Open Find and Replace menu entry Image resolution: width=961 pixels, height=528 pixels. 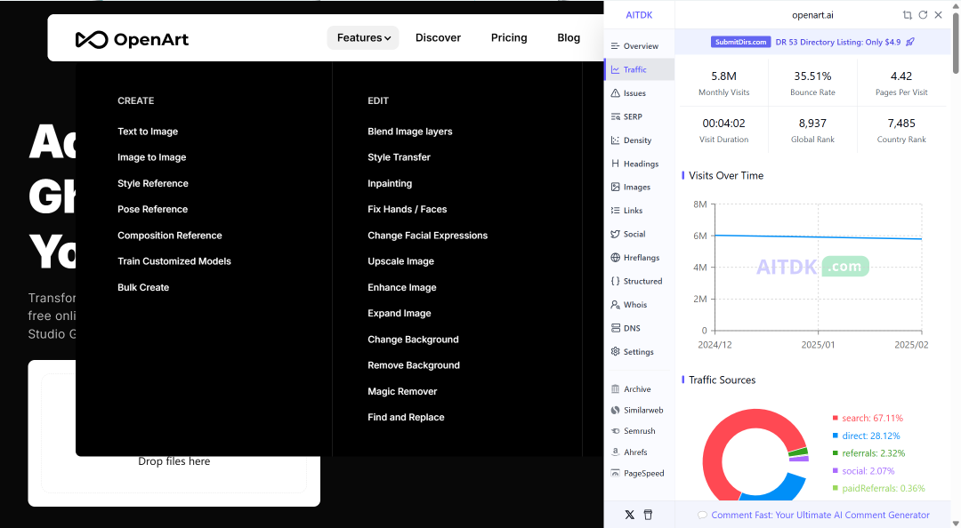pyautogui.click(x=406, y=417)
